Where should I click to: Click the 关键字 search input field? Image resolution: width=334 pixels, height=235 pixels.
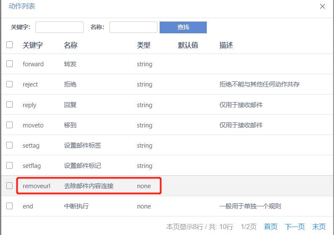(x=59, y=27)
